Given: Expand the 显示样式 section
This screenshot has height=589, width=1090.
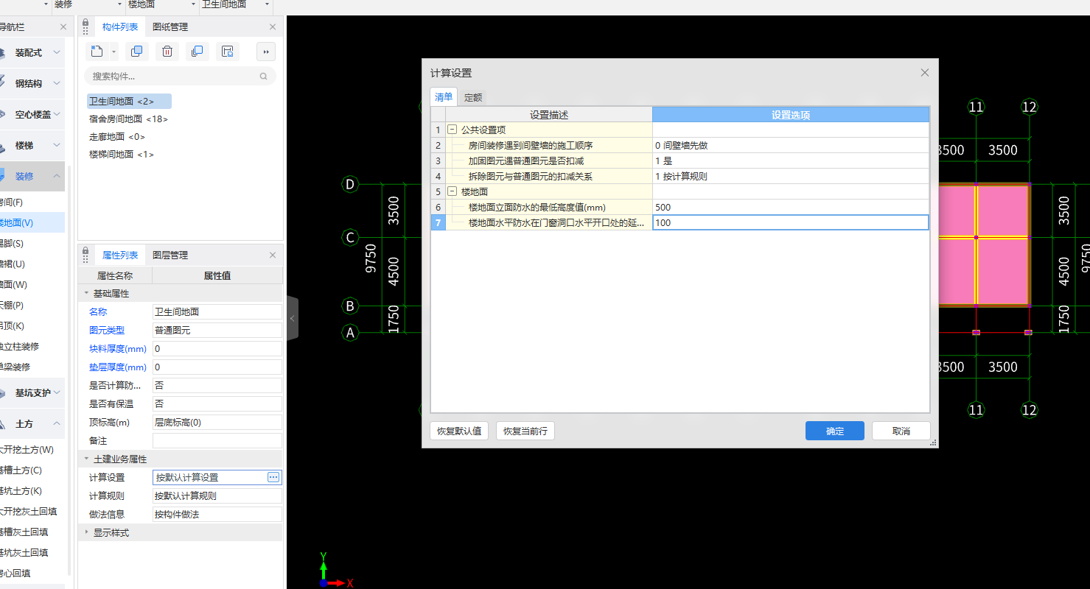Looking at the screenshot, I should point(87,532).
